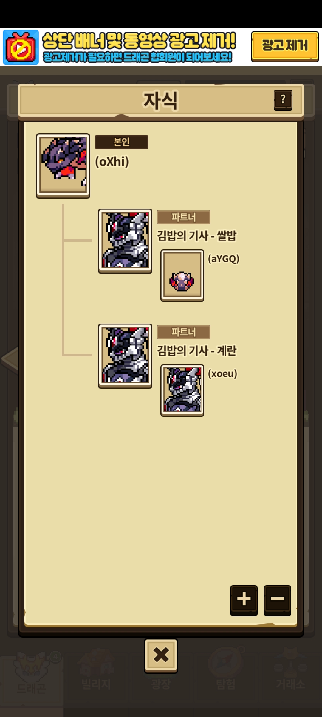This screenshot has height=717, width=322.
Task: Tap the ad-removal TV icon in banner
Action: (x=21, y=47)
